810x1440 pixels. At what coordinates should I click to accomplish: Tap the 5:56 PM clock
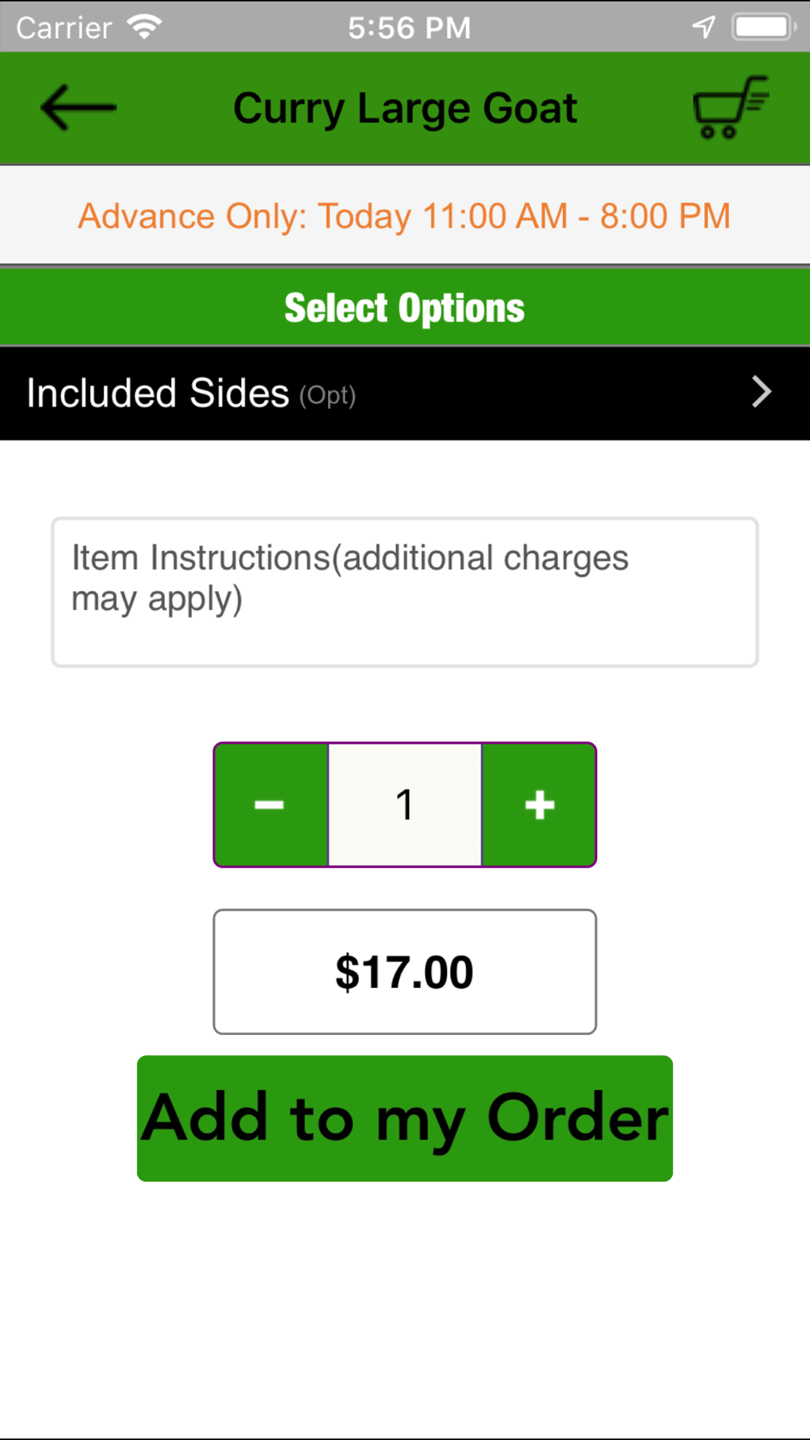click(409, 28)
